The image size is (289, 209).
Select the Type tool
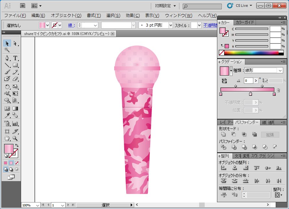tap(15, 58)
